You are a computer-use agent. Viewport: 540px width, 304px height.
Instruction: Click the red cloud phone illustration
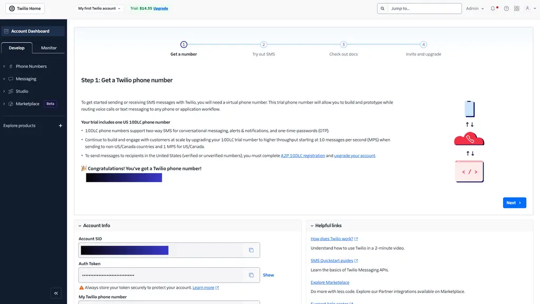click(469, 138)
